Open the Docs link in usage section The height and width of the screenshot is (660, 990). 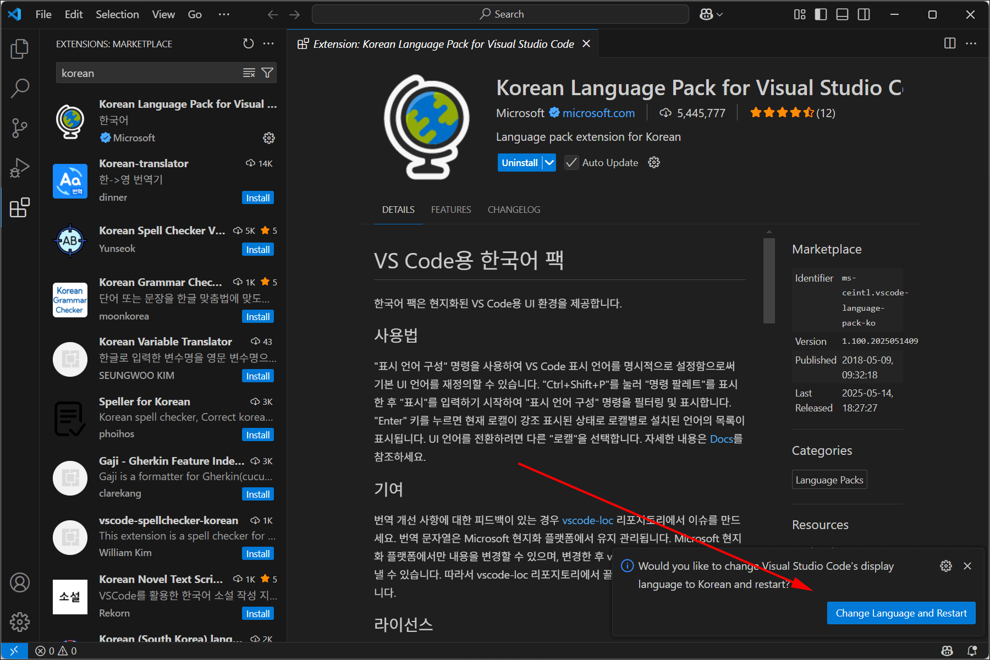721,438
